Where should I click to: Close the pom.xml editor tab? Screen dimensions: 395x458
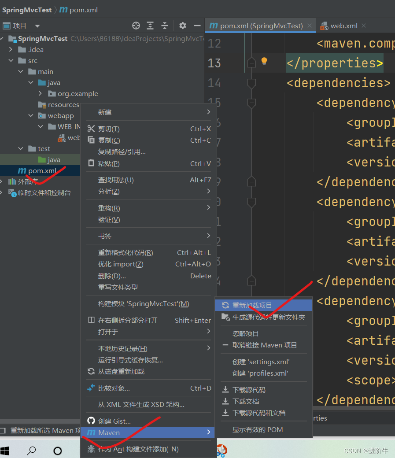coord(310,26)
